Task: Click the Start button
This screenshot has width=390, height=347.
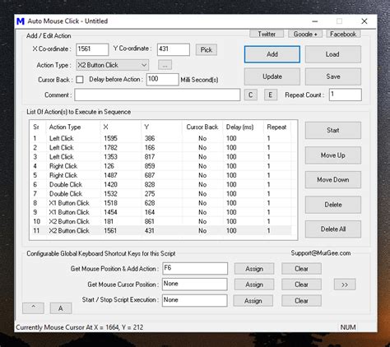Action: coord(333,130)
